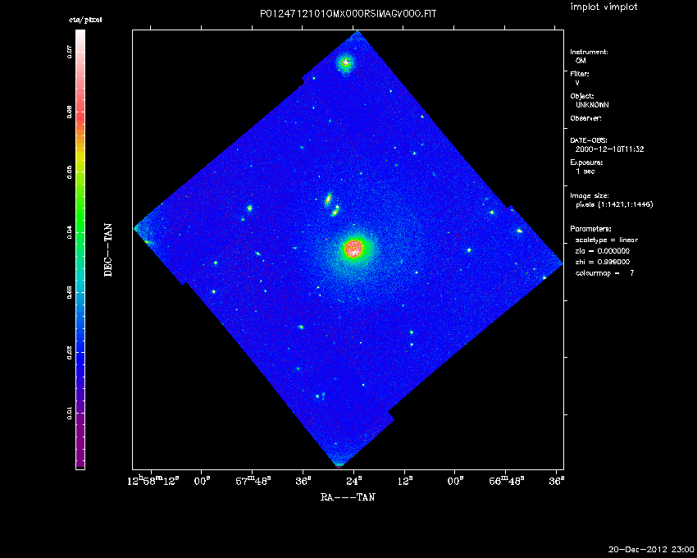Click the 'Filter:' label in the info panel
This screenshot has height=558, width=697.
point(580,74)
